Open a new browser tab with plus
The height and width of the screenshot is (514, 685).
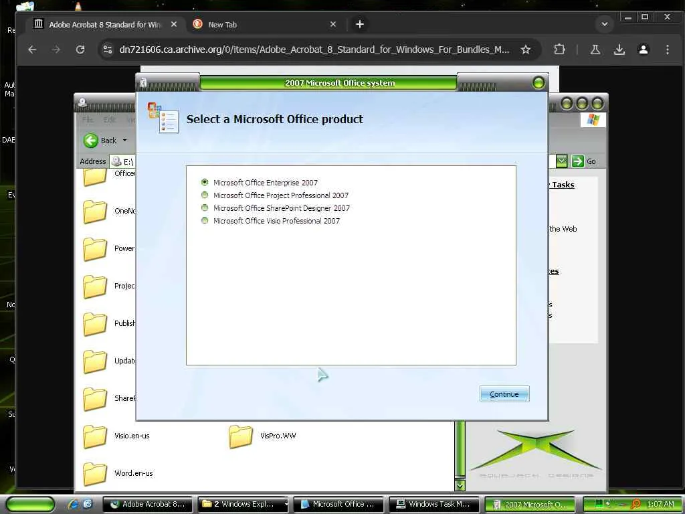[359, 24]
